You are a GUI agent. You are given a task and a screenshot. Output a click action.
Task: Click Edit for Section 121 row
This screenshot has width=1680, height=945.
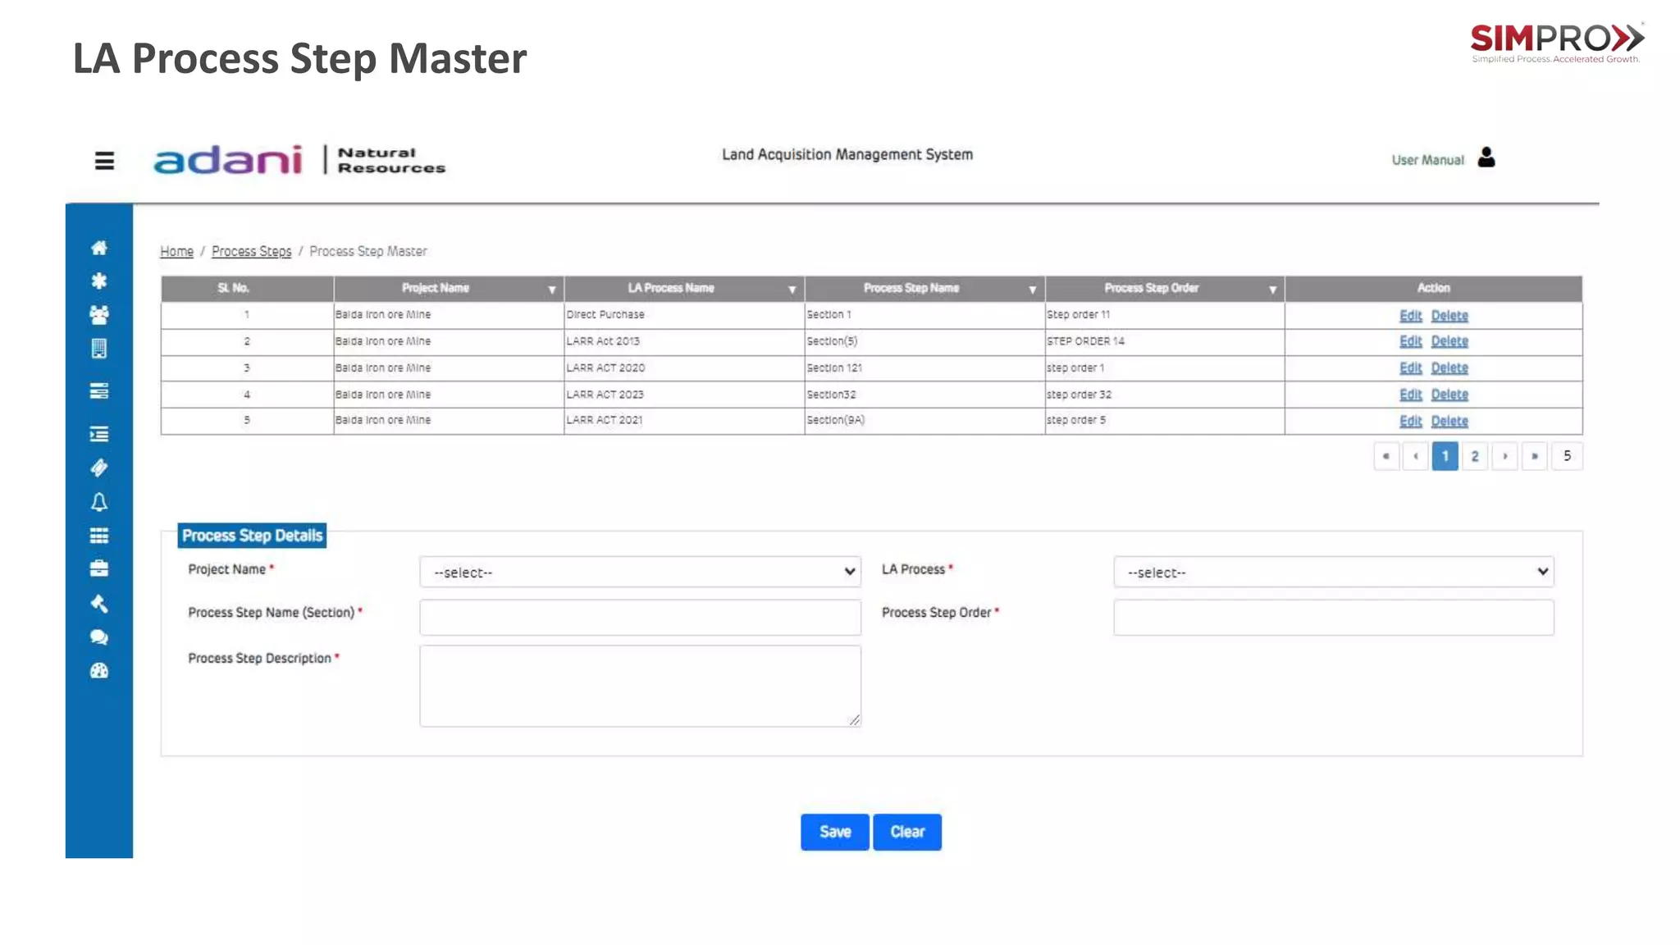tap(1410, 368)
